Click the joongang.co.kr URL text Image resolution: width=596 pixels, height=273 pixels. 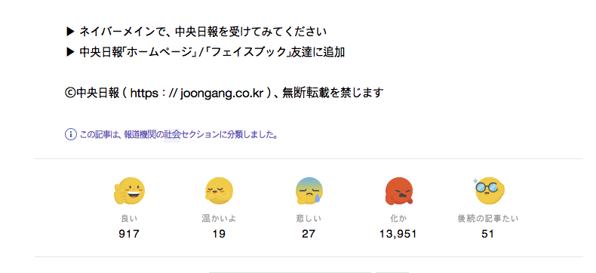[222, 94]
